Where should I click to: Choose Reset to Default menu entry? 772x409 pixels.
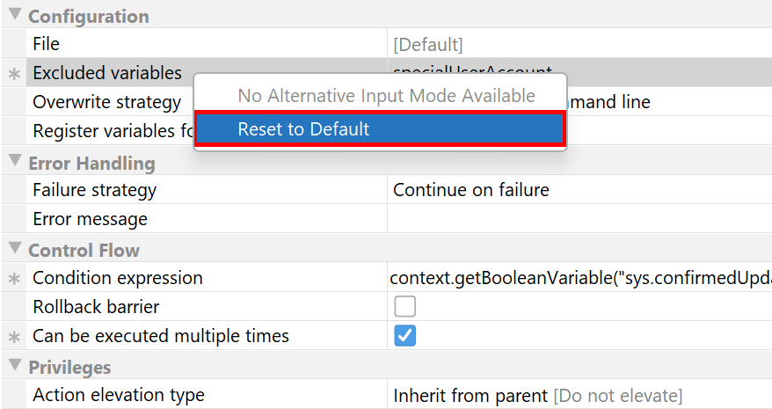pos(380,129)
